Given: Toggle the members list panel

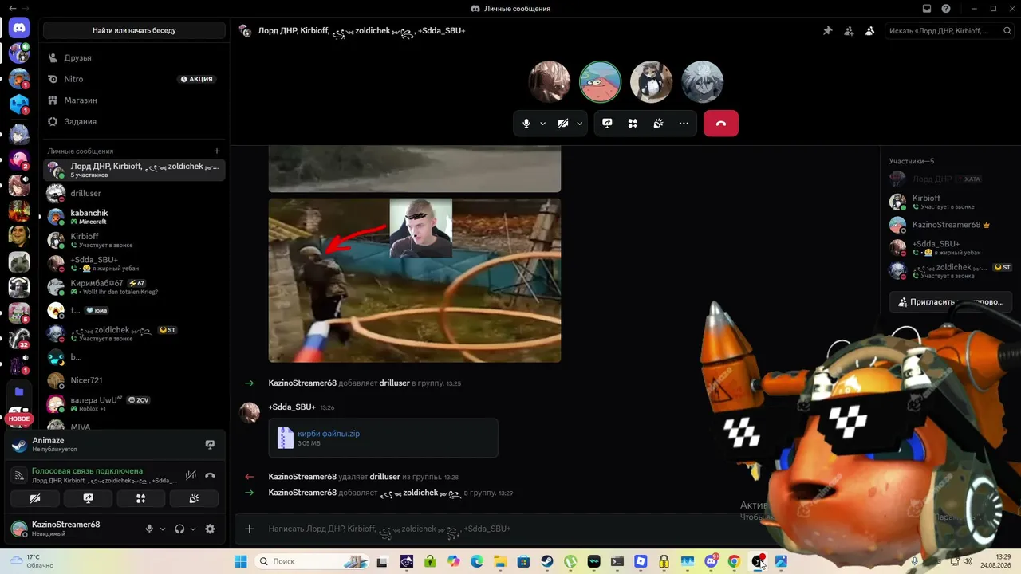Looking at the screenshot, I should point(869,31).
